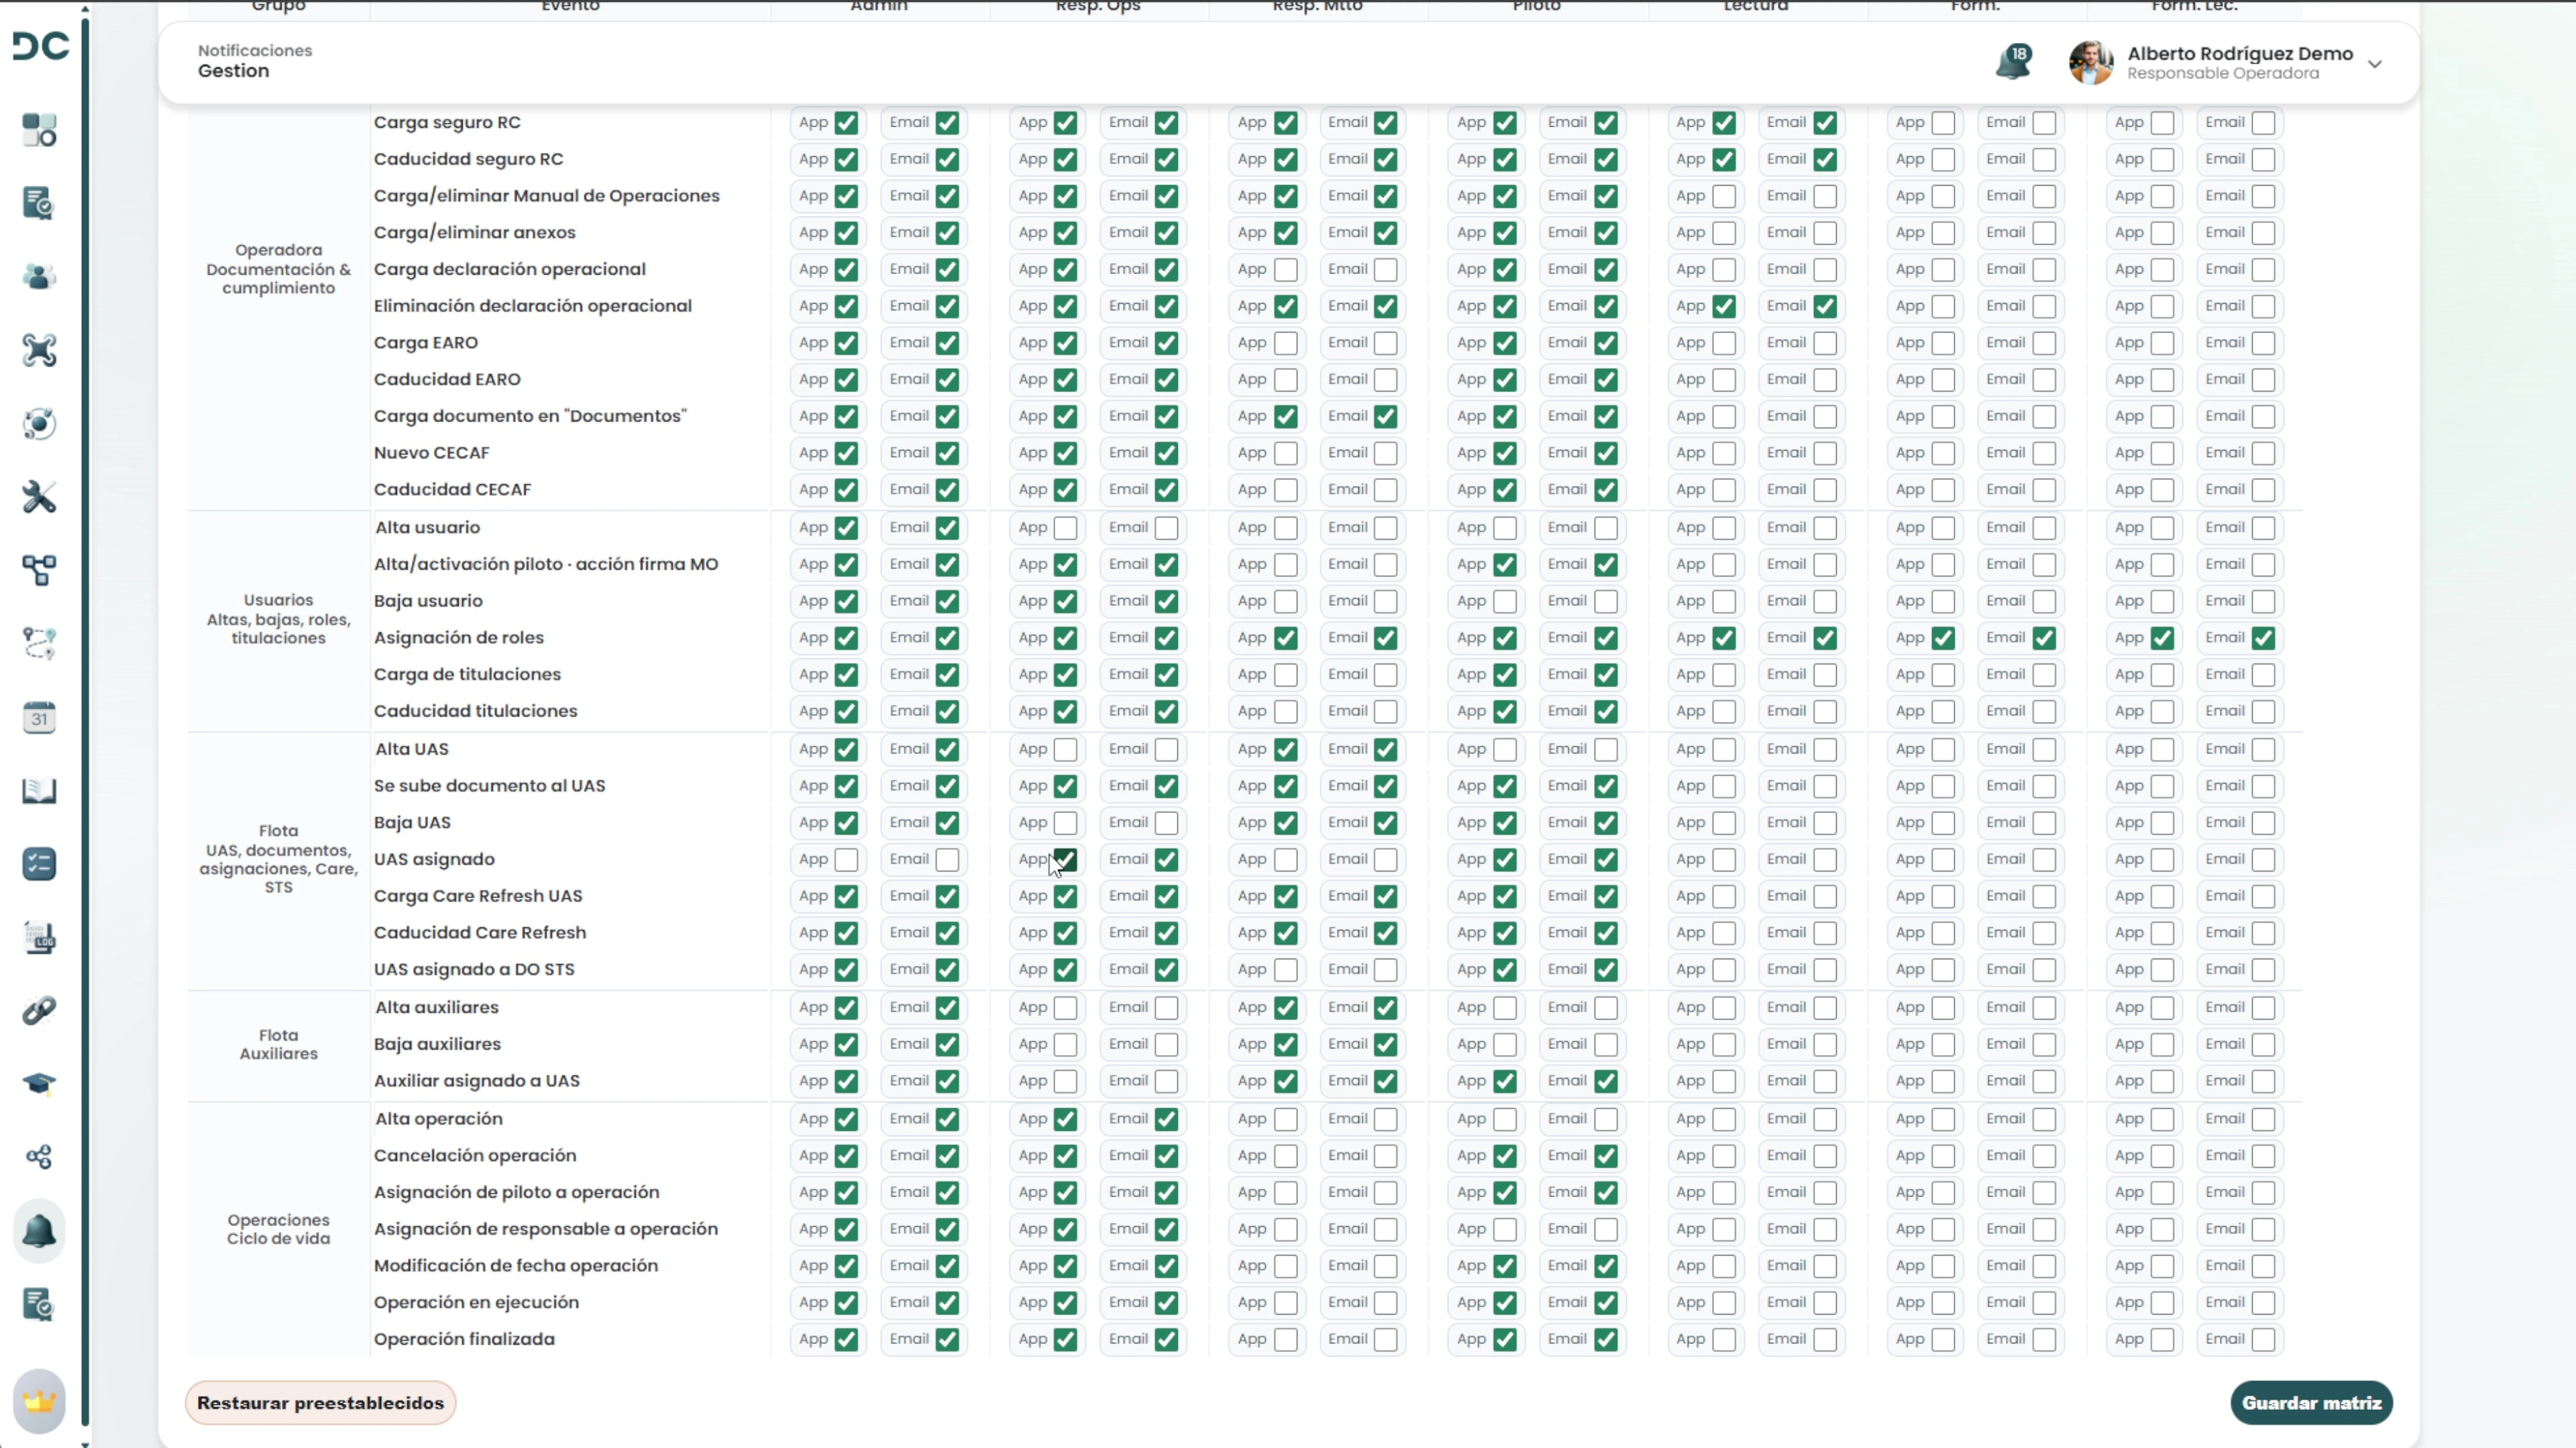2576x1448 pixels.
Task: Open the hierarchy diagram icon in the sidebar
Action: point(39,570)
